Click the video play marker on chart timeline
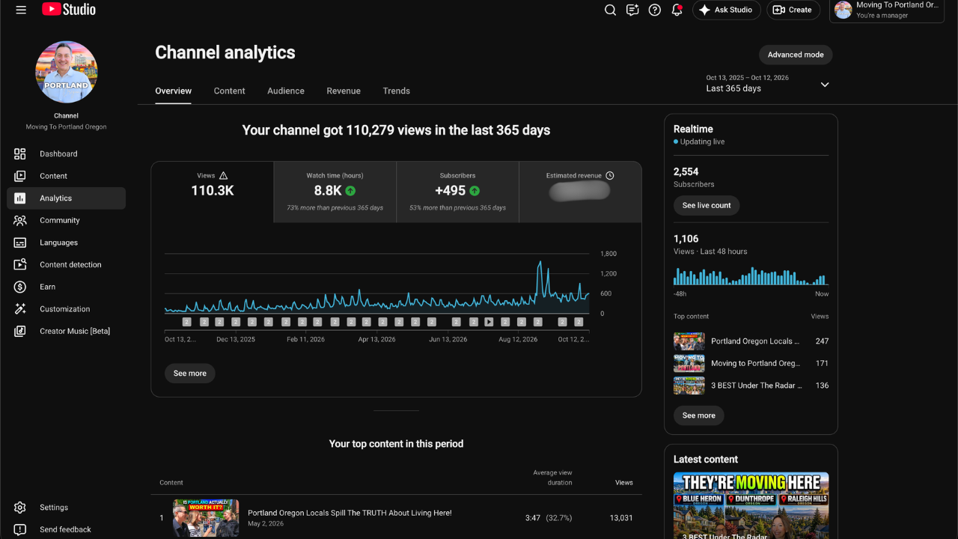958x539 pixels. (x=489, y=322)
